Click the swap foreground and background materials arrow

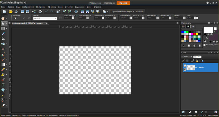coord(207,38)
